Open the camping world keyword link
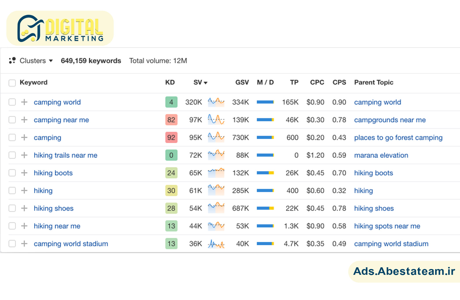The height and width of the screenshot is (300, 460). [57, 102]
